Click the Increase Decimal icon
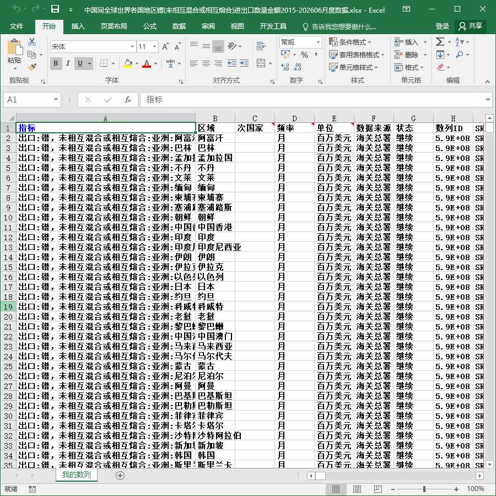Viewport: 496px width, 496px height. click(x=285, y=67)
